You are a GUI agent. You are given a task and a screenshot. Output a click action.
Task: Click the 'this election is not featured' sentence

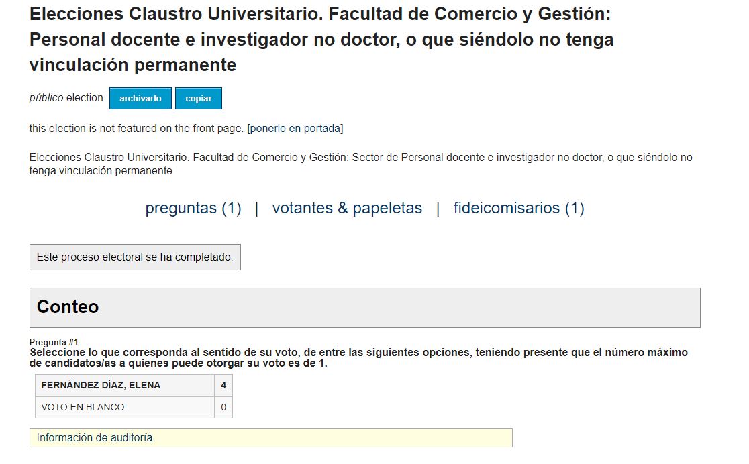(187, 129)
